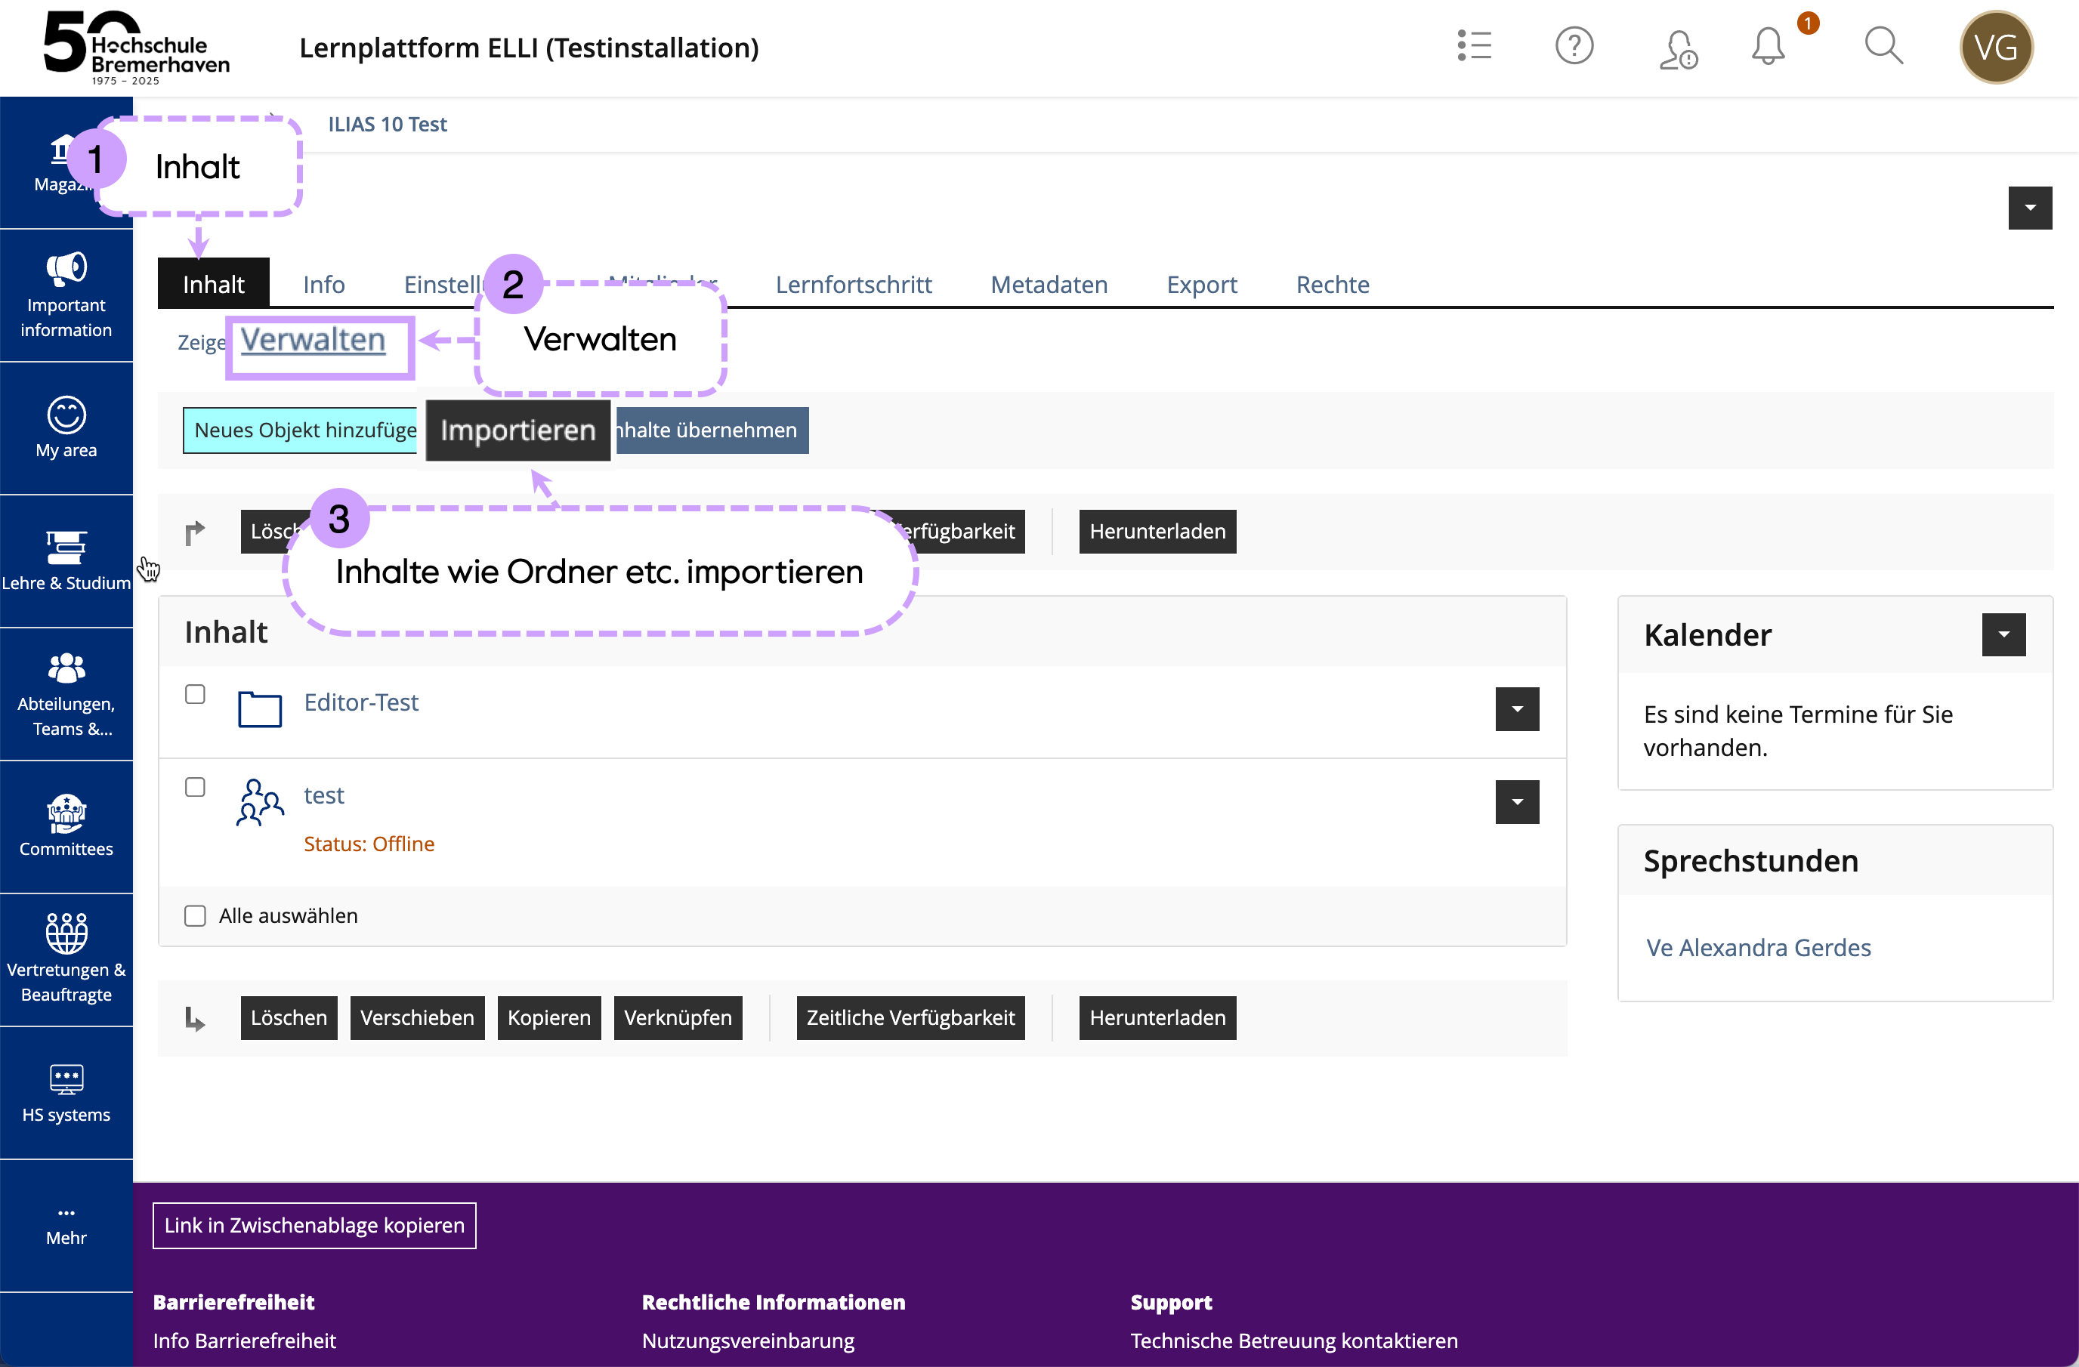Open Committees sidebar section
Viewport: 2079px width, 1367px height.
[66, 826]
